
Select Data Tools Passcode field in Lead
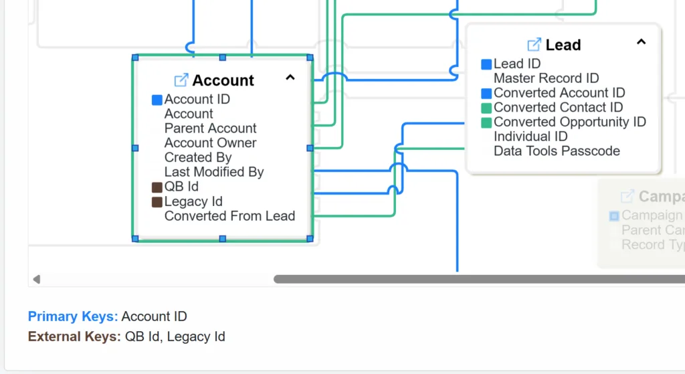point(557,151)
